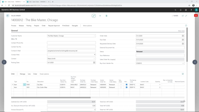Delete the order using trash icon
199x112 pixels.
click(106, 16)
